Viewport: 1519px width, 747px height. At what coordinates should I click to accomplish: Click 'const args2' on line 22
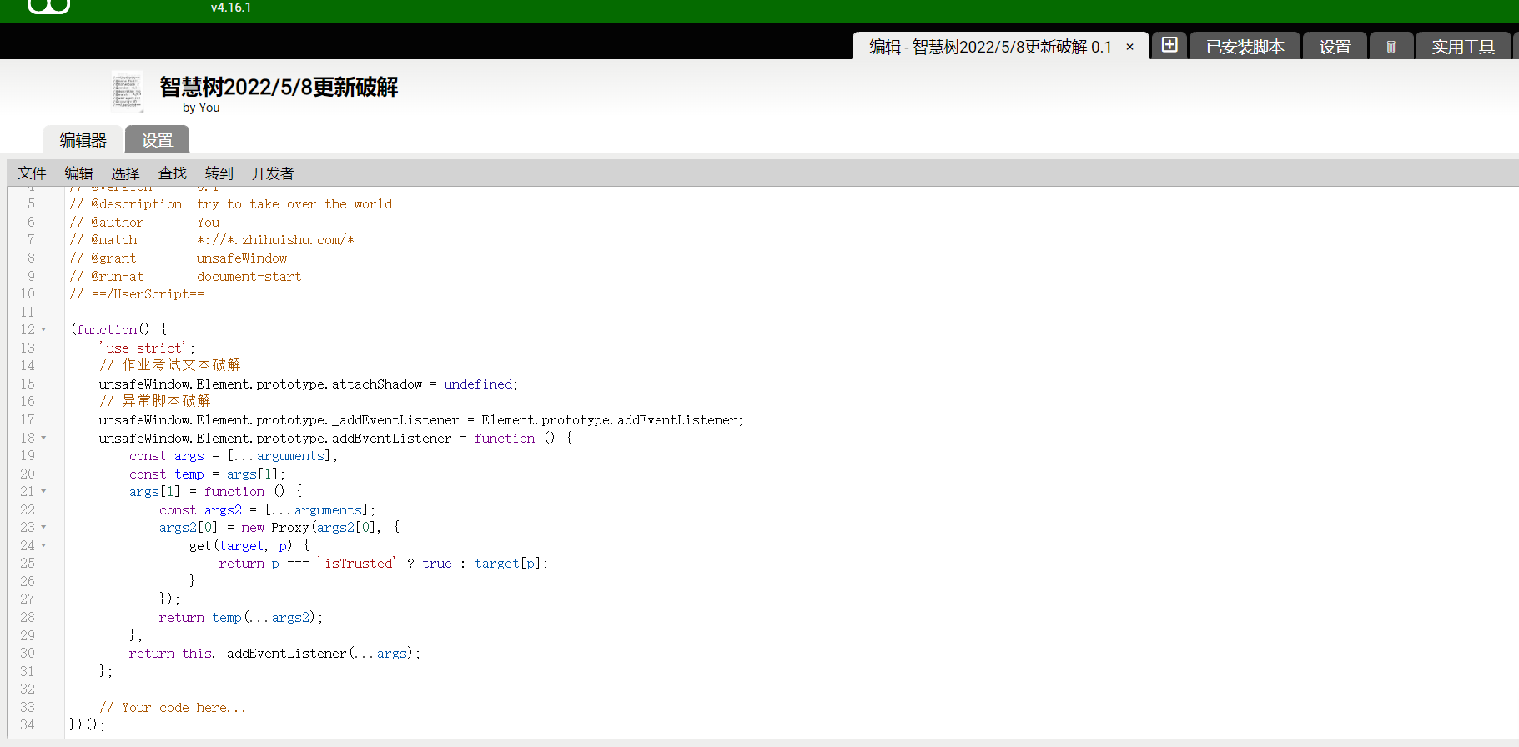[x=200, y=510]
